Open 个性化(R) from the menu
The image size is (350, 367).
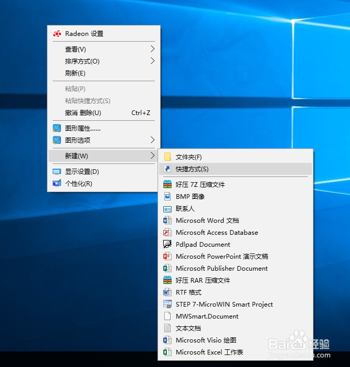(x=103, y=183)
